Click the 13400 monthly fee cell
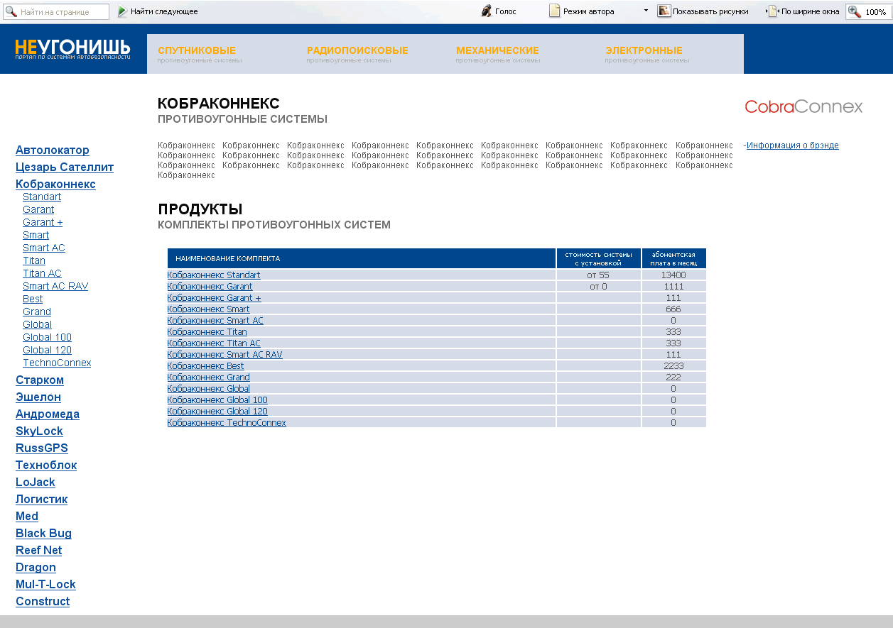Screen dimensions: 893x628 673,275
